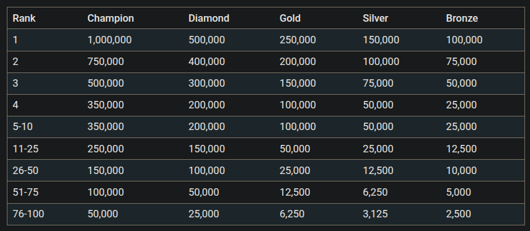Select the 500,000 Diamond cell
Screen dimensions: 530x231
[x=206, y=40]
